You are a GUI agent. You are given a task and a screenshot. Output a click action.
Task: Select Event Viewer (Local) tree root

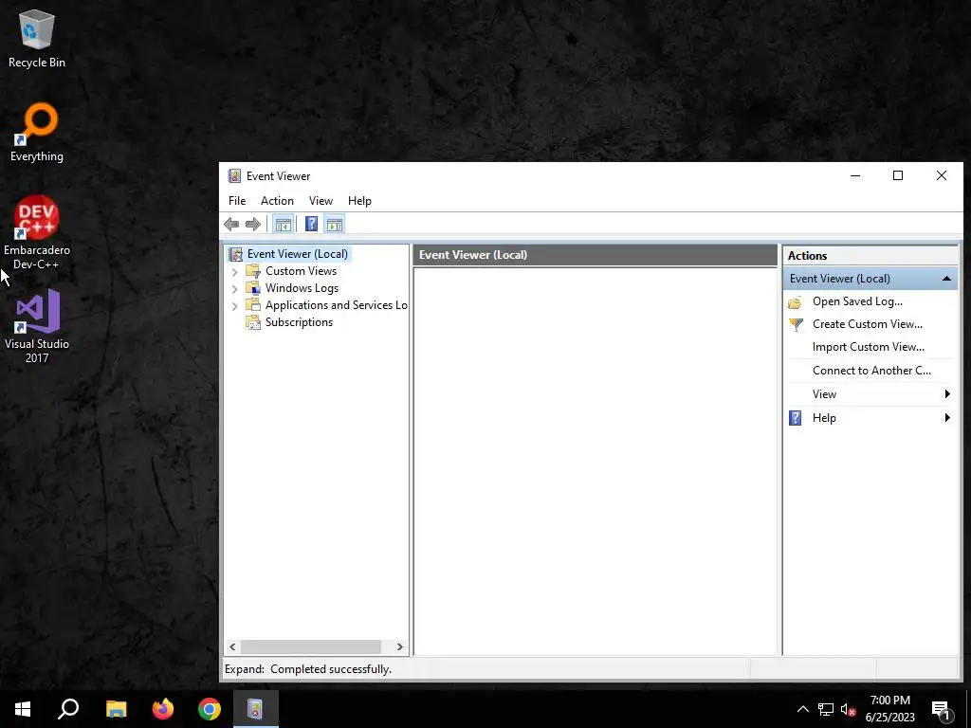297,254
